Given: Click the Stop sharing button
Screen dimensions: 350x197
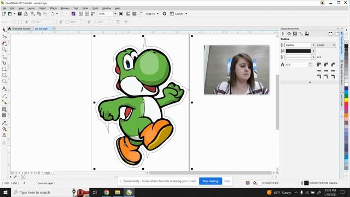Looking at the screenshot, I should [x=210, y=181].
